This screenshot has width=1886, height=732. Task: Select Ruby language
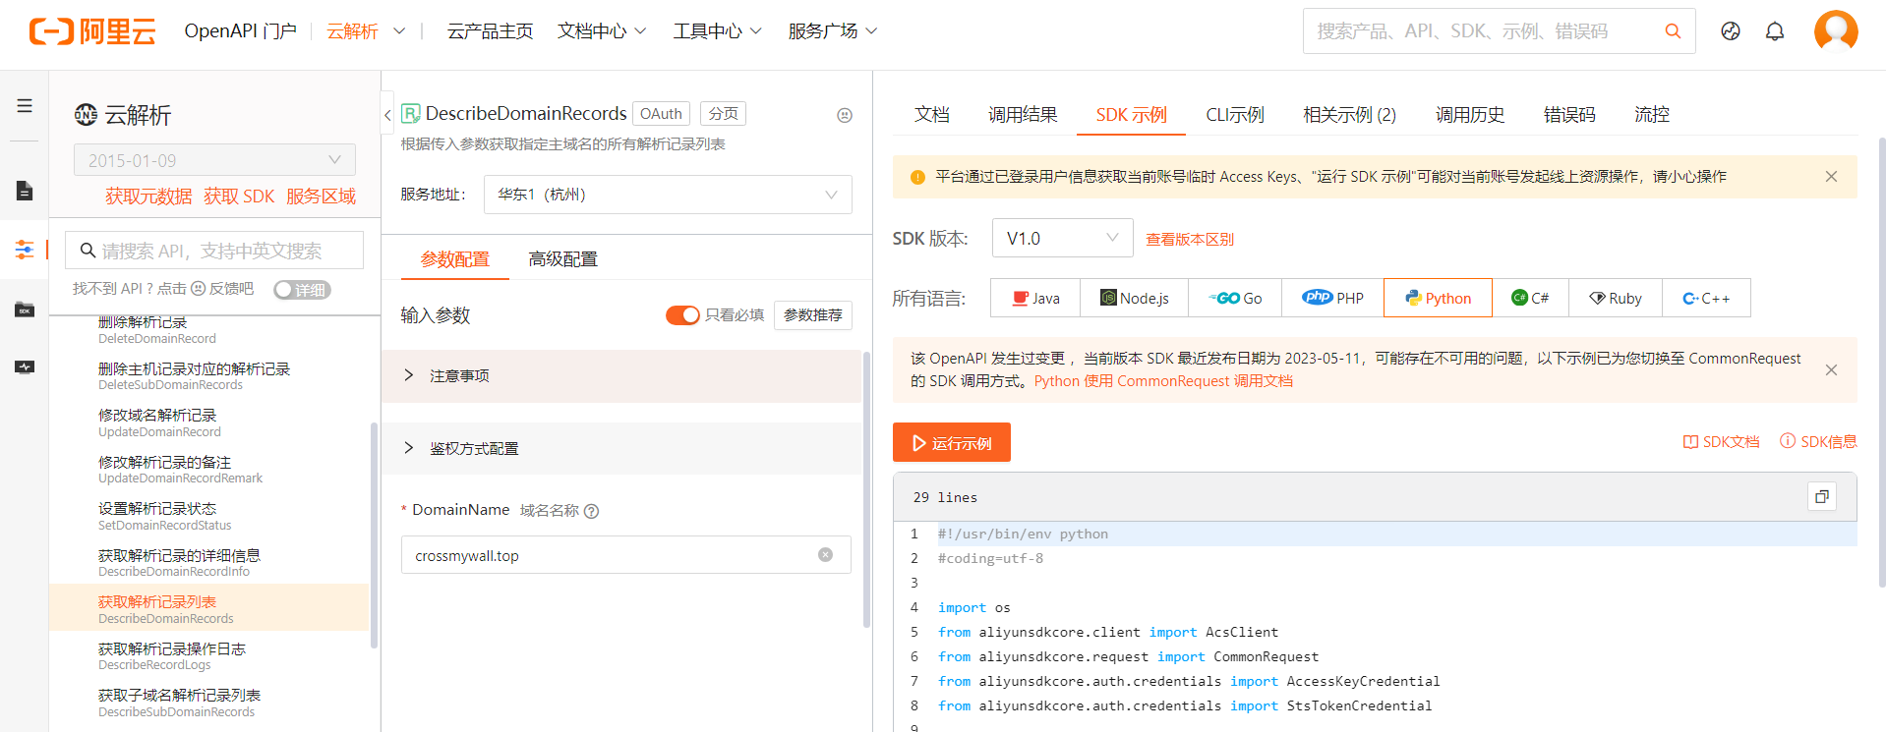1616,298
